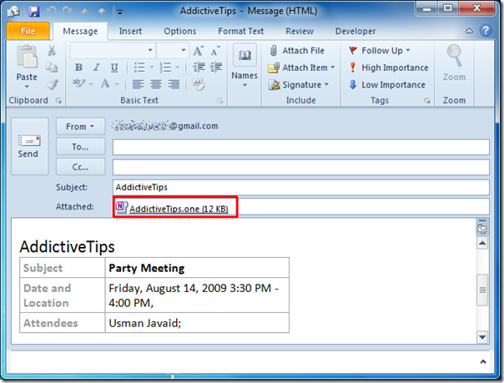The image size is (504, 383).
Task: Decrease indent icon in Basic Text
Action: click(x=199, y=67)
